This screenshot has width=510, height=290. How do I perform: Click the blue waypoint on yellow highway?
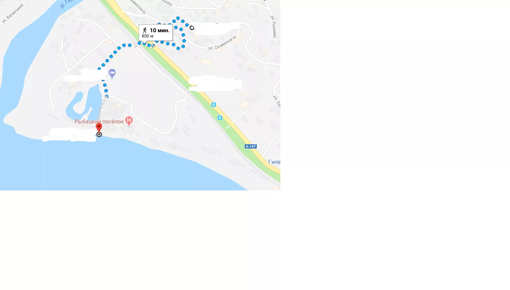coord(153,45)
